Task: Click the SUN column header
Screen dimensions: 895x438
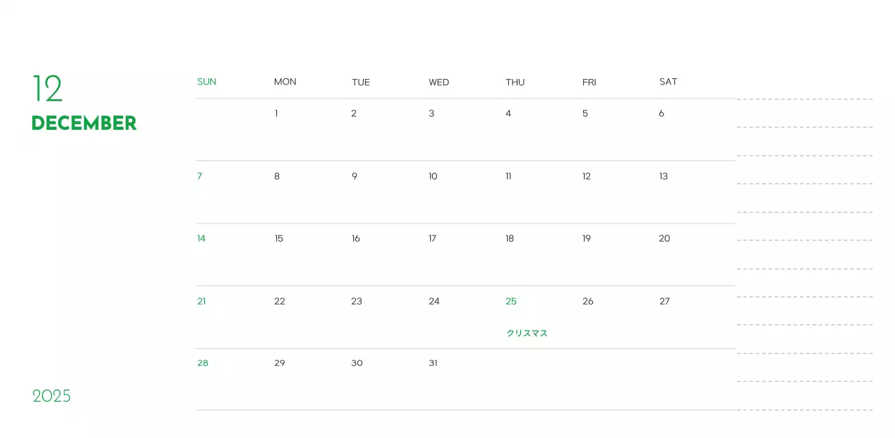Action: 206,82
